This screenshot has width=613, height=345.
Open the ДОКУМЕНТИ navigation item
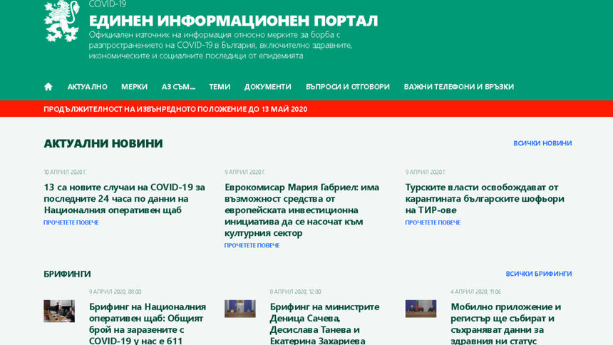pyautogui.click(x=267, y=87)
